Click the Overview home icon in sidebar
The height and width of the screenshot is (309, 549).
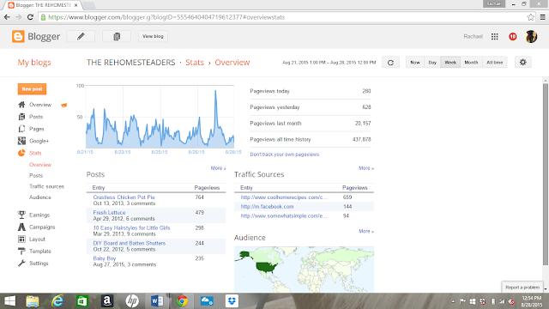21,105
